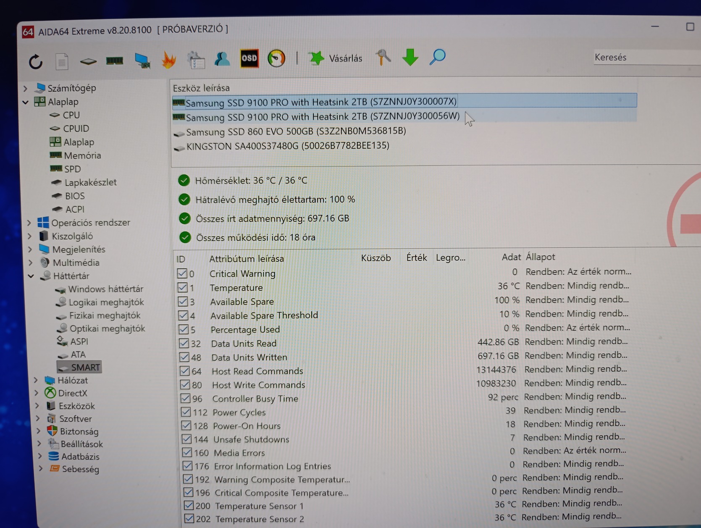The image size is (701, 528).
Task: Expand the DirectX tree node
Action: pyautogui.click(x=37, y=393)
